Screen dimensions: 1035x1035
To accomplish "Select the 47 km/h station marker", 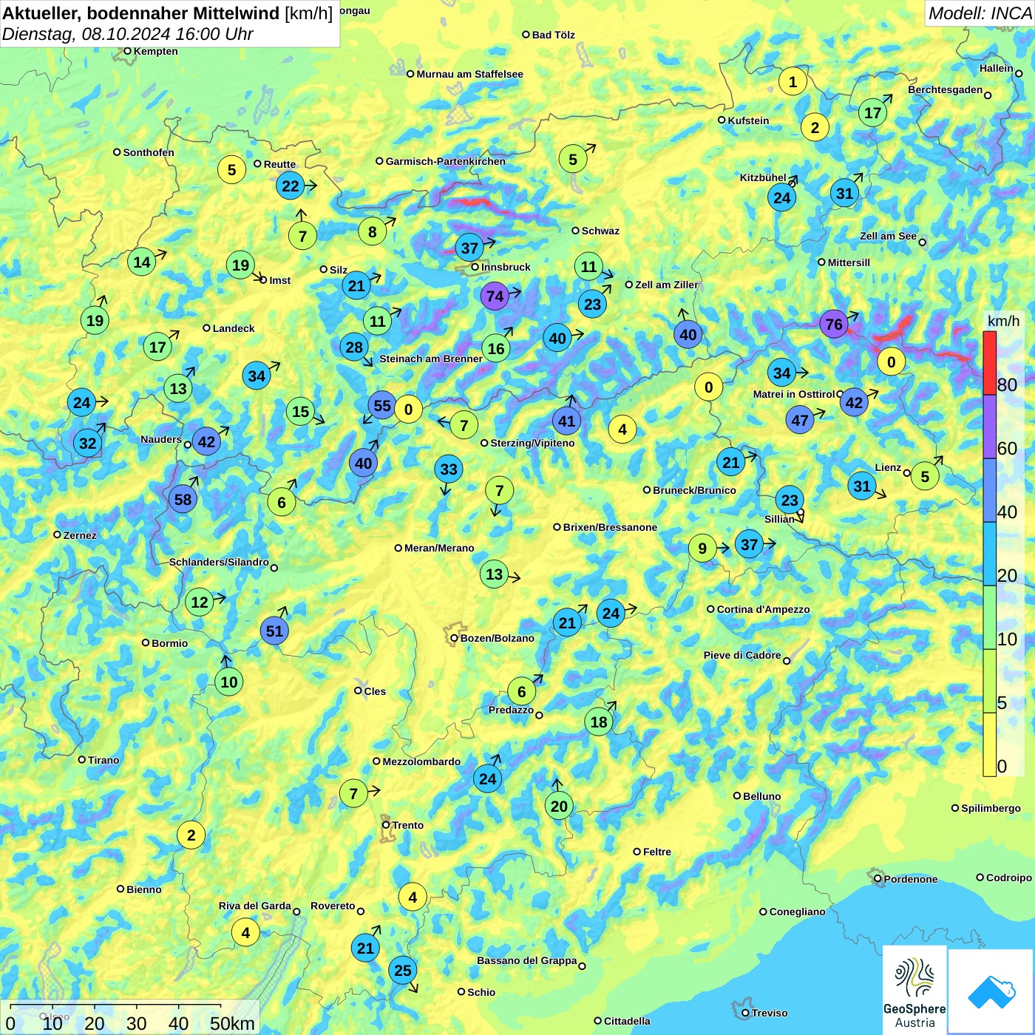I will click(800, 420).
